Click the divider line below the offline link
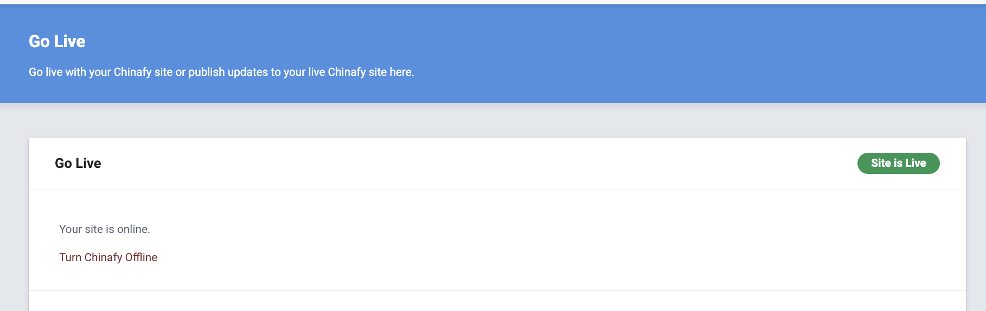986x311 pixels. [497, 290]
